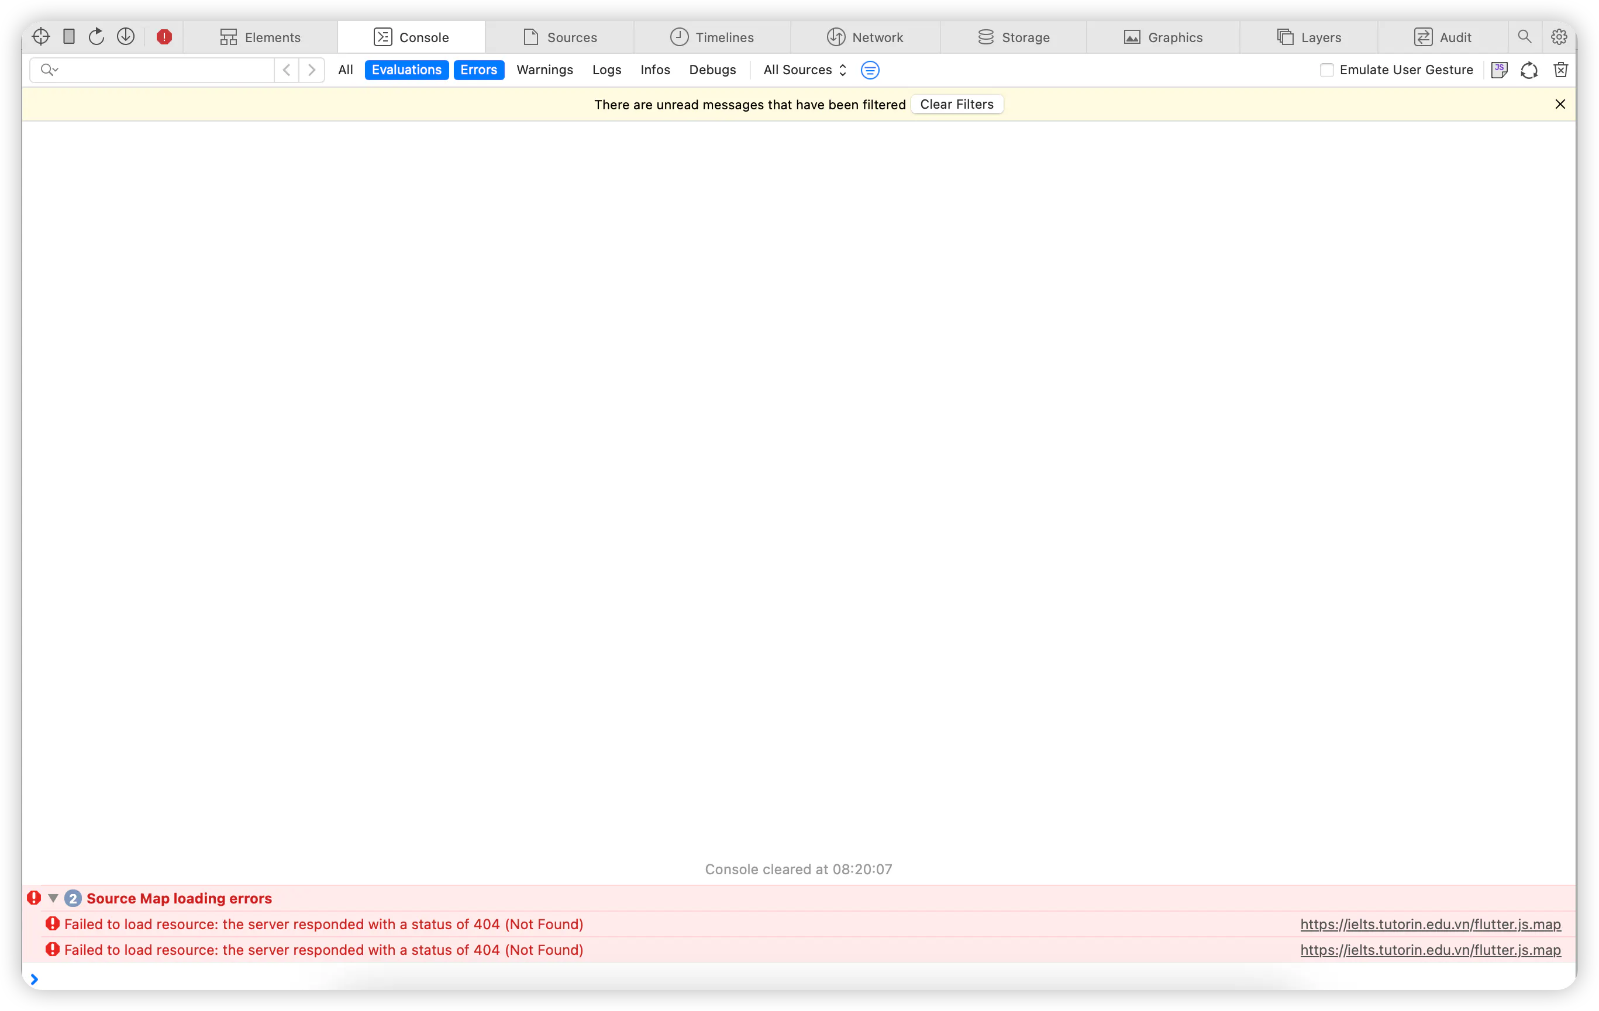
Task: Enable the Emulate User Gesture checkbox
Action: click(1326, 70)
